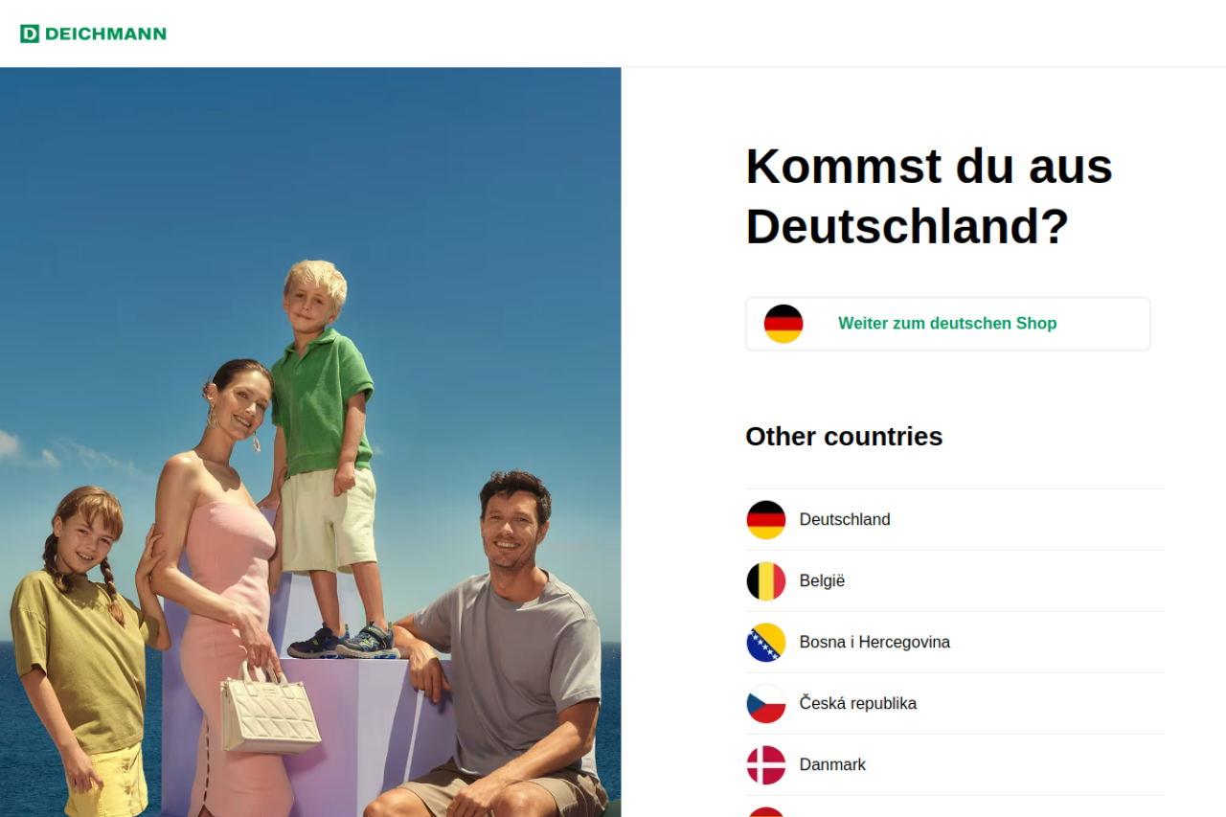Click the Other countries heading

844,437
